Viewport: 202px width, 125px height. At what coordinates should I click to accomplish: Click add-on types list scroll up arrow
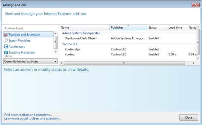56,34
